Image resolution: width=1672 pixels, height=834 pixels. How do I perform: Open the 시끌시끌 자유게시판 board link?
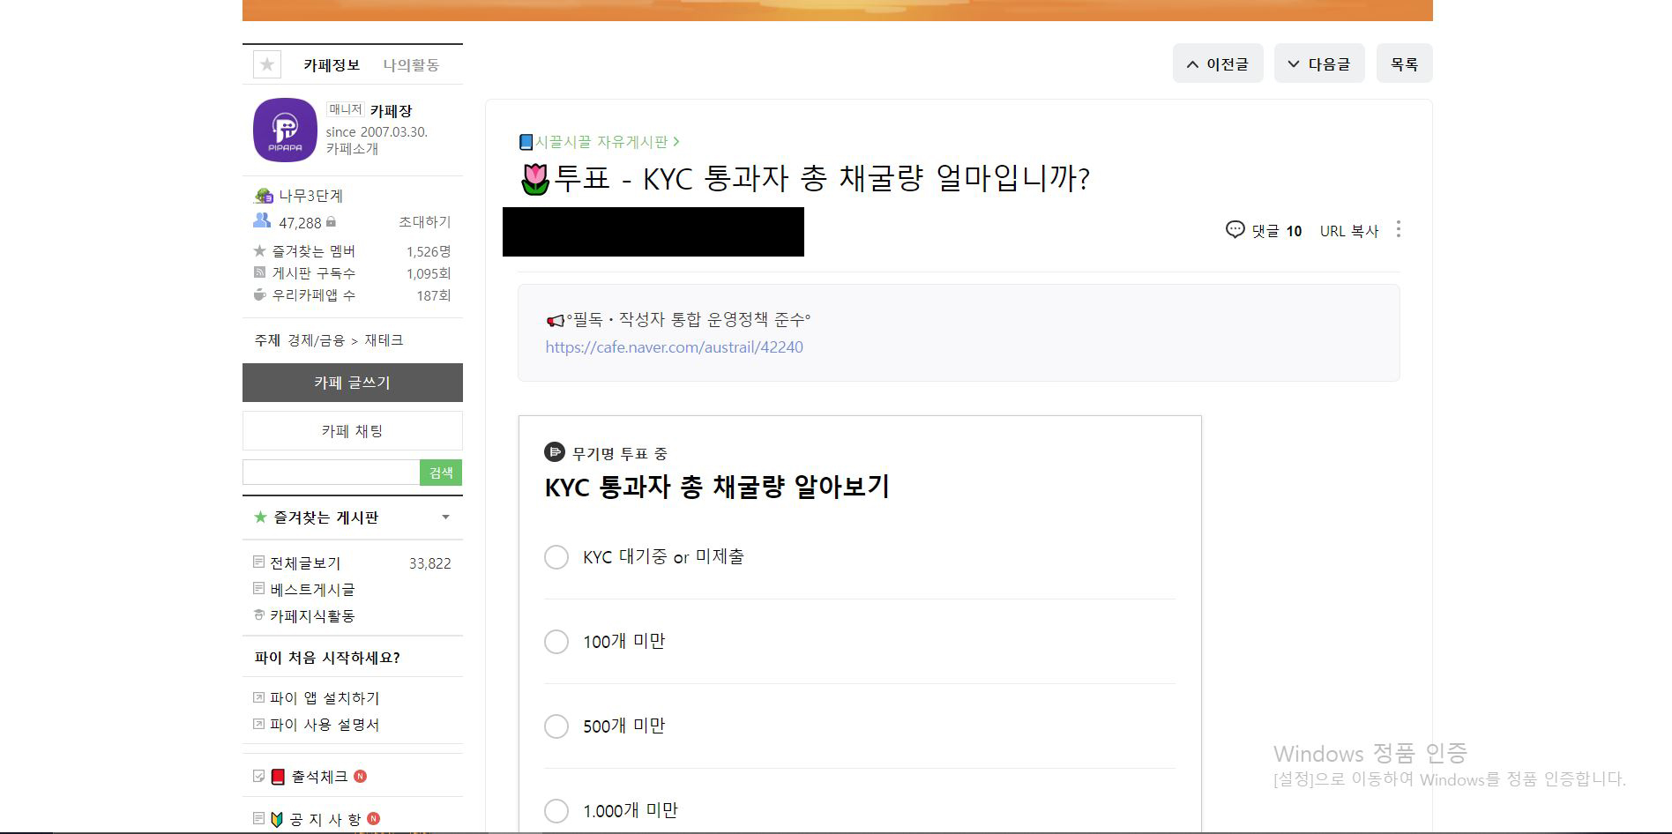coord(601,142)
